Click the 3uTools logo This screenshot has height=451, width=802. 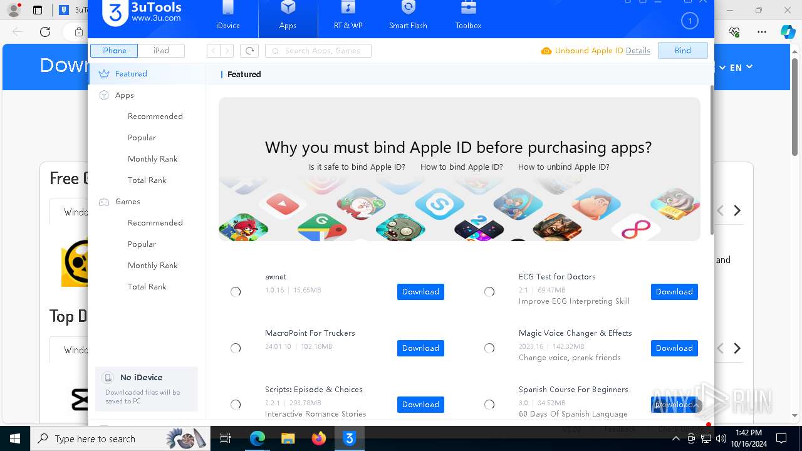(x=142, y=14)
